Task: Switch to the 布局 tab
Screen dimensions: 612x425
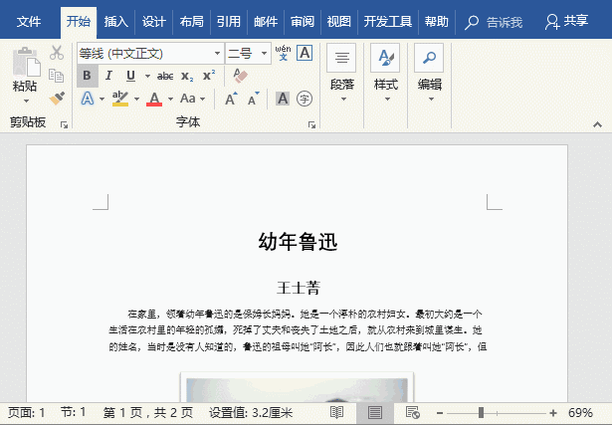Action: (x=192, y=22)
